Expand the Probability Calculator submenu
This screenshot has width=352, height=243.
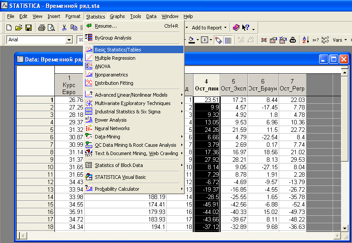pyautogui.click(x=182, y=189)
